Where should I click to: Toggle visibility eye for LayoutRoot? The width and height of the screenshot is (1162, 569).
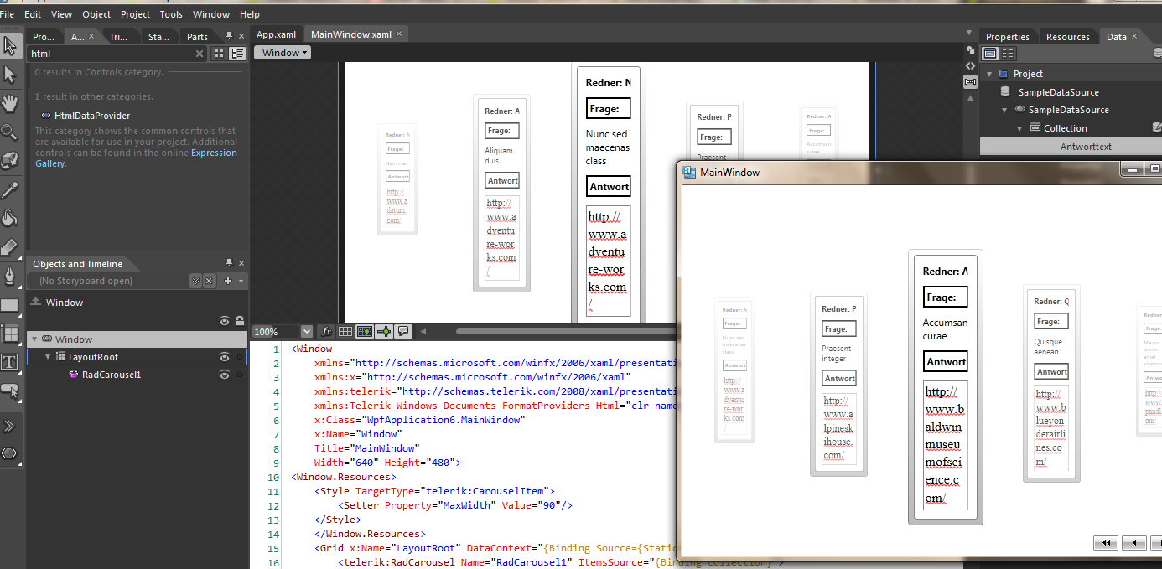(225, 357)
